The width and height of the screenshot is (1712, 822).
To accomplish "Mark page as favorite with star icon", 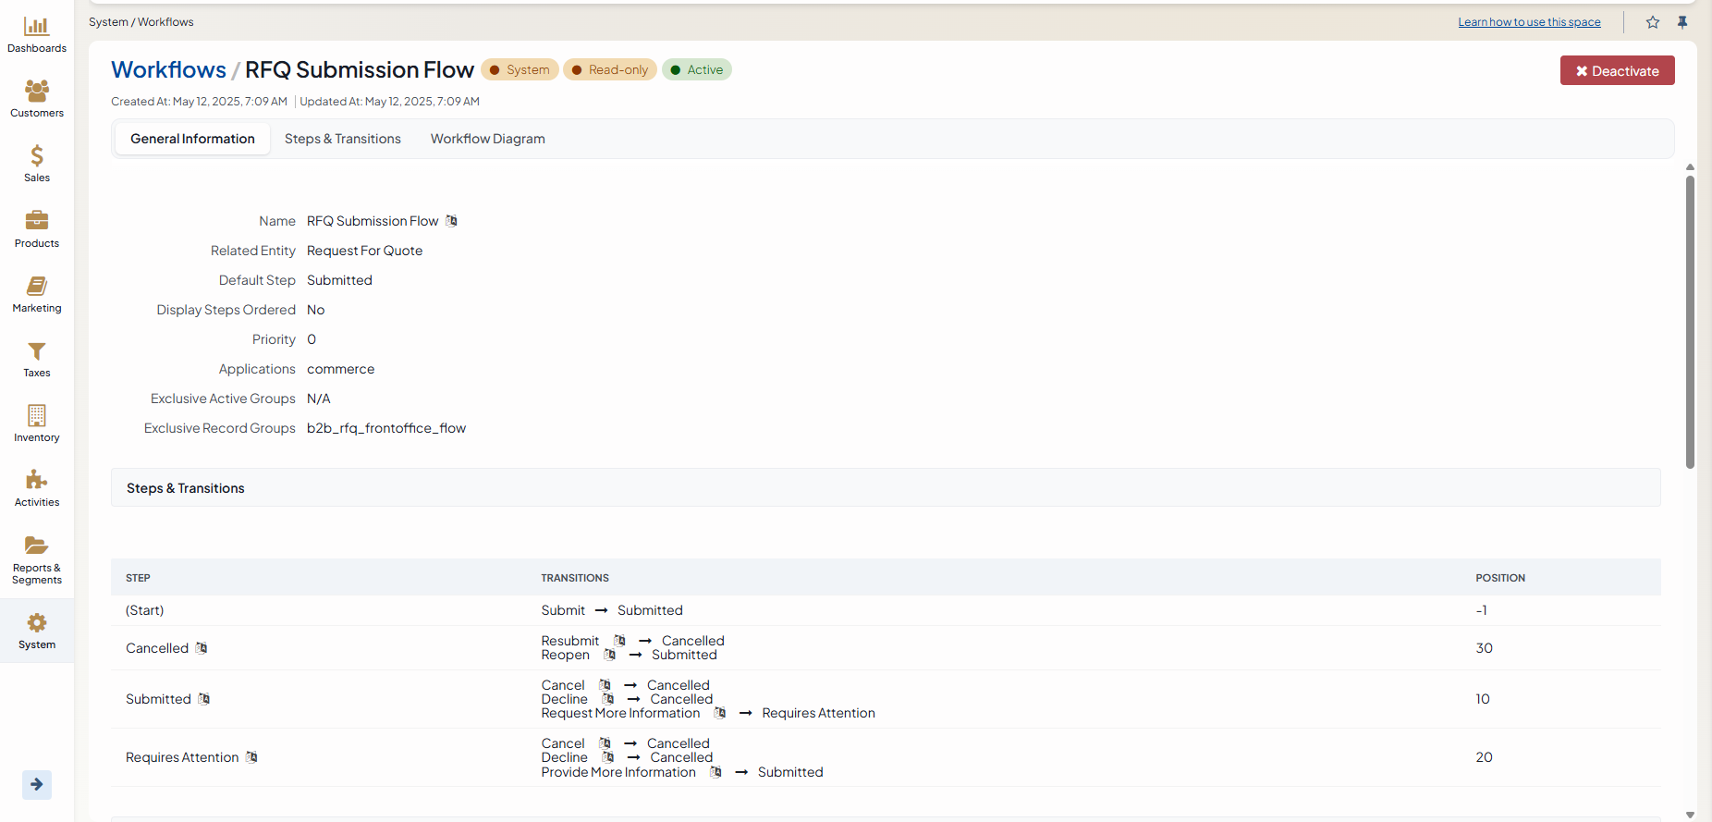I will coord(1653,22).
